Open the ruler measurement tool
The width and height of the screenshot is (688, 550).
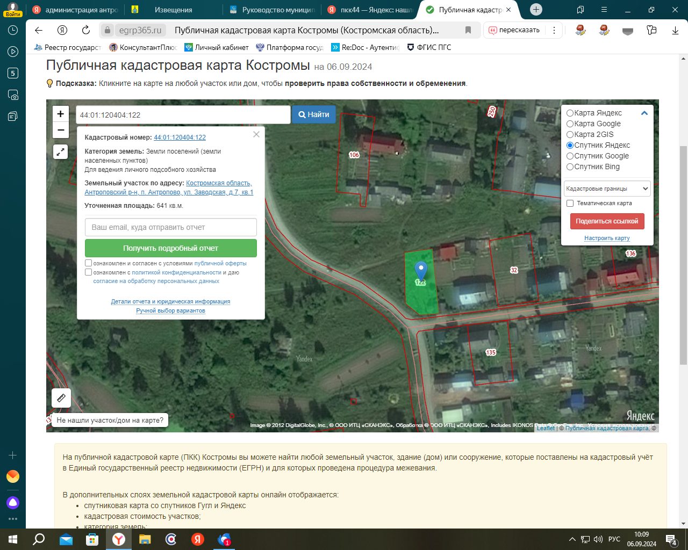[x=61, y=398]
